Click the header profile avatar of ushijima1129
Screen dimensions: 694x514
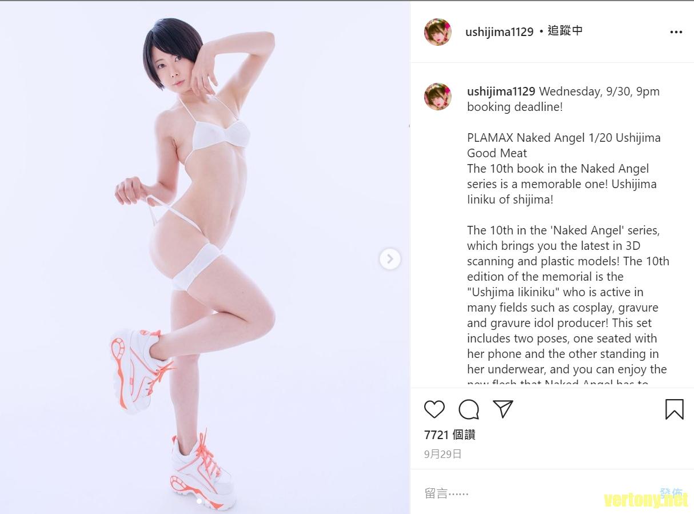click(x=438, y=32)
